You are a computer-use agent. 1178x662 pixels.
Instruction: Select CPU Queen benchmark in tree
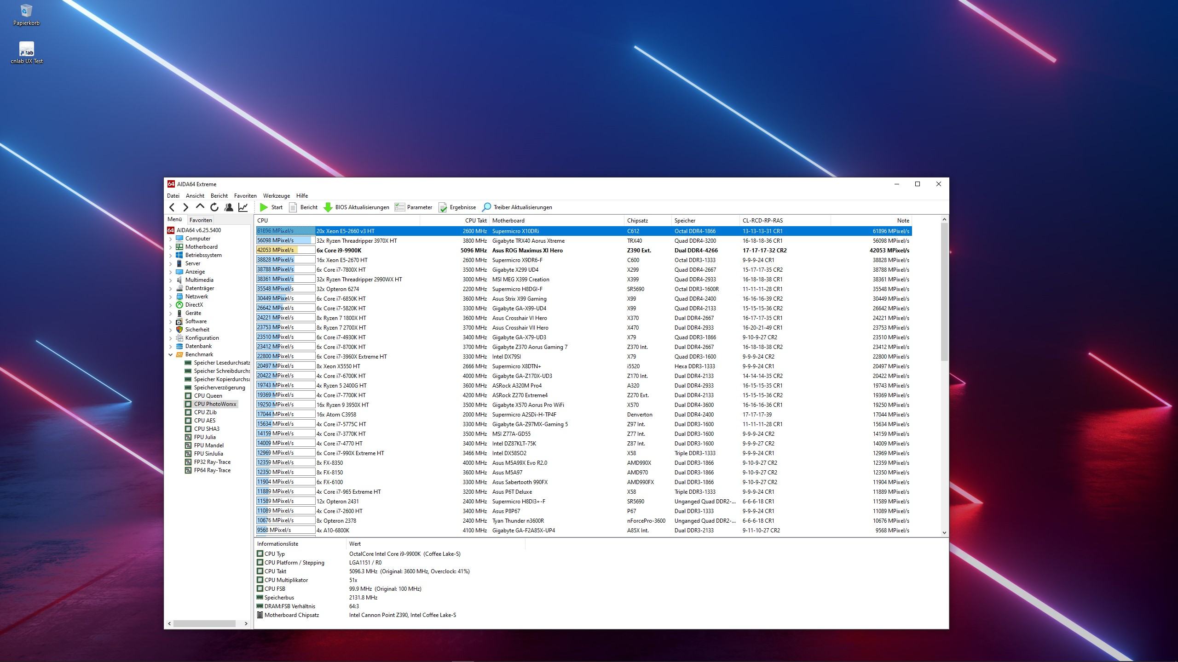pos(208,396)
